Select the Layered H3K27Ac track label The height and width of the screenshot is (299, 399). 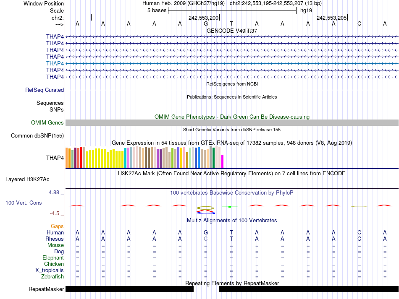tap(27, 179)
